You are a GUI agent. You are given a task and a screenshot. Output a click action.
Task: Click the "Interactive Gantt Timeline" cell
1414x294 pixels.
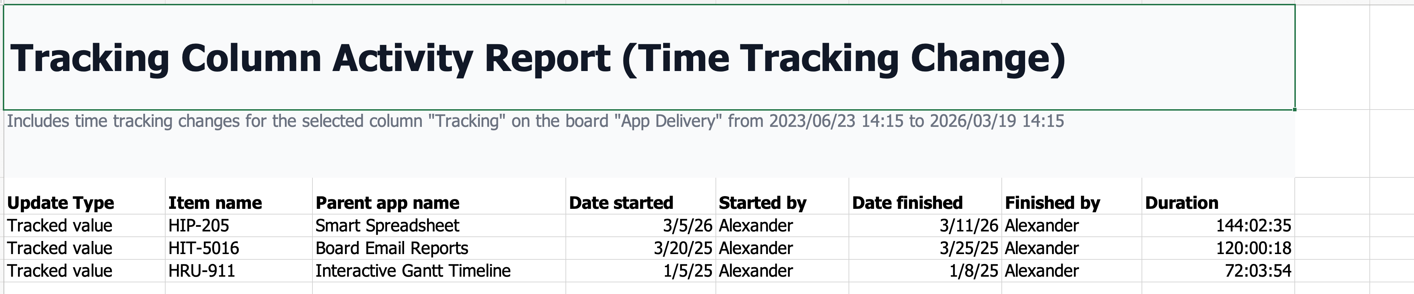coord(413,270)
